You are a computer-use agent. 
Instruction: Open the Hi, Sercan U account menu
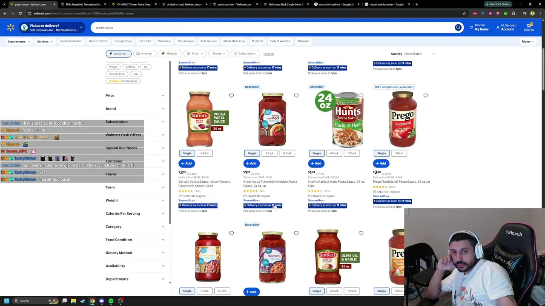tap(506, 27)
